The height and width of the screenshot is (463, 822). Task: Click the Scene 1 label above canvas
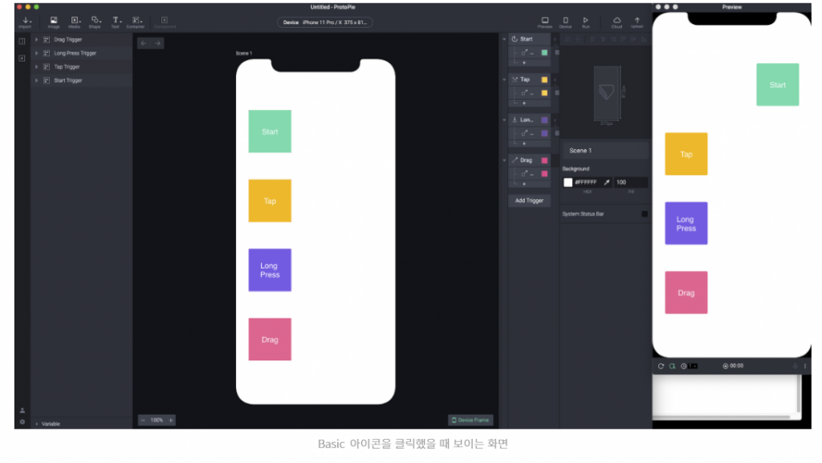point(244,54)
